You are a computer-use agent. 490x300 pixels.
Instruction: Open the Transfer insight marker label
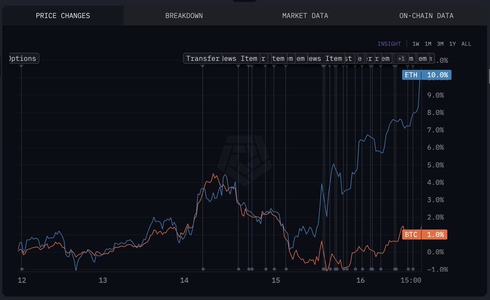click(x=203, y=59)
